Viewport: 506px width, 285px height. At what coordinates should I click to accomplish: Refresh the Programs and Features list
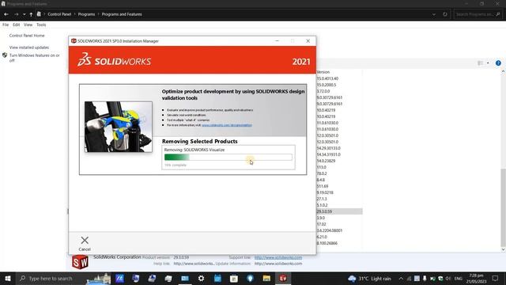[445, 14]
